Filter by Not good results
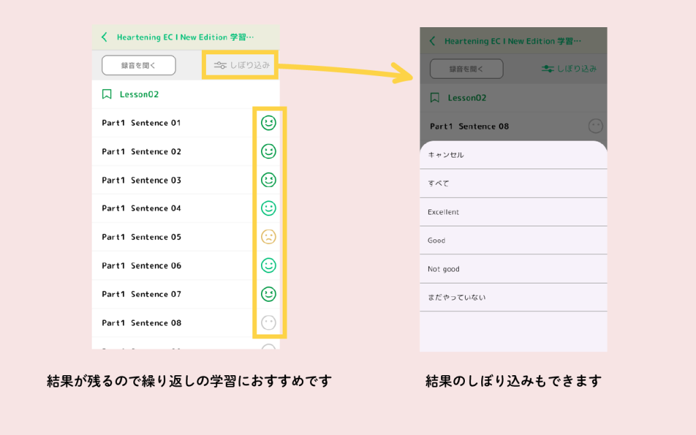 (x=514, y=269)
